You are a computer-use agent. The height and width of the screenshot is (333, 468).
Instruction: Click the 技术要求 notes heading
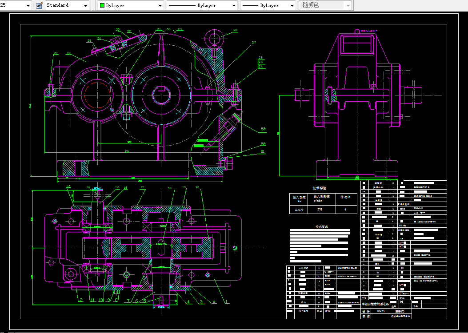pyautogui.click(x=322, y=226)
